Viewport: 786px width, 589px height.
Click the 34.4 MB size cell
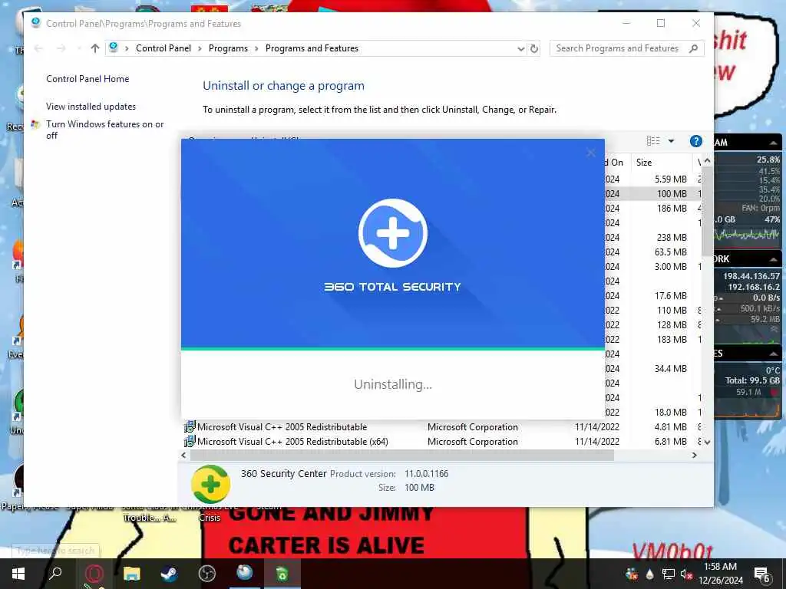coord(670,369)
